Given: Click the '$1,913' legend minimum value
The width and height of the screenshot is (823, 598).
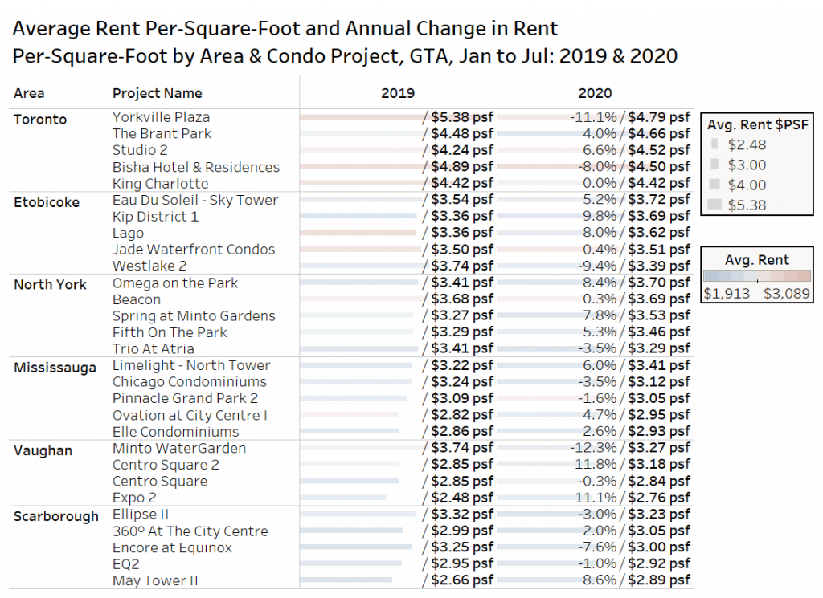Looking at the screenshot, I should pos(727,294).
